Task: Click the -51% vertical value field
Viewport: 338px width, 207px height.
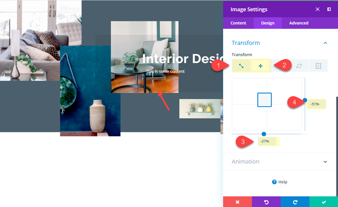Action: (x=316, y=104)
